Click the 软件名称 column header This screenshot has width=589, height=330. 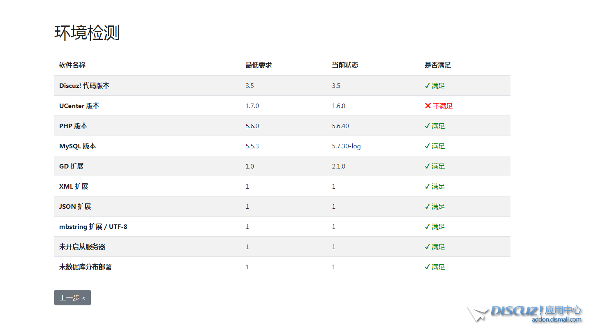[x=72, y=65]
